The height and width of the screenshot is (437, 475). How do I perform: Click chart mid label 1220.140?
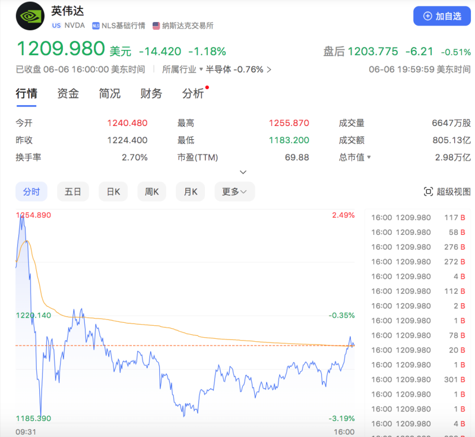pos(33,315)
